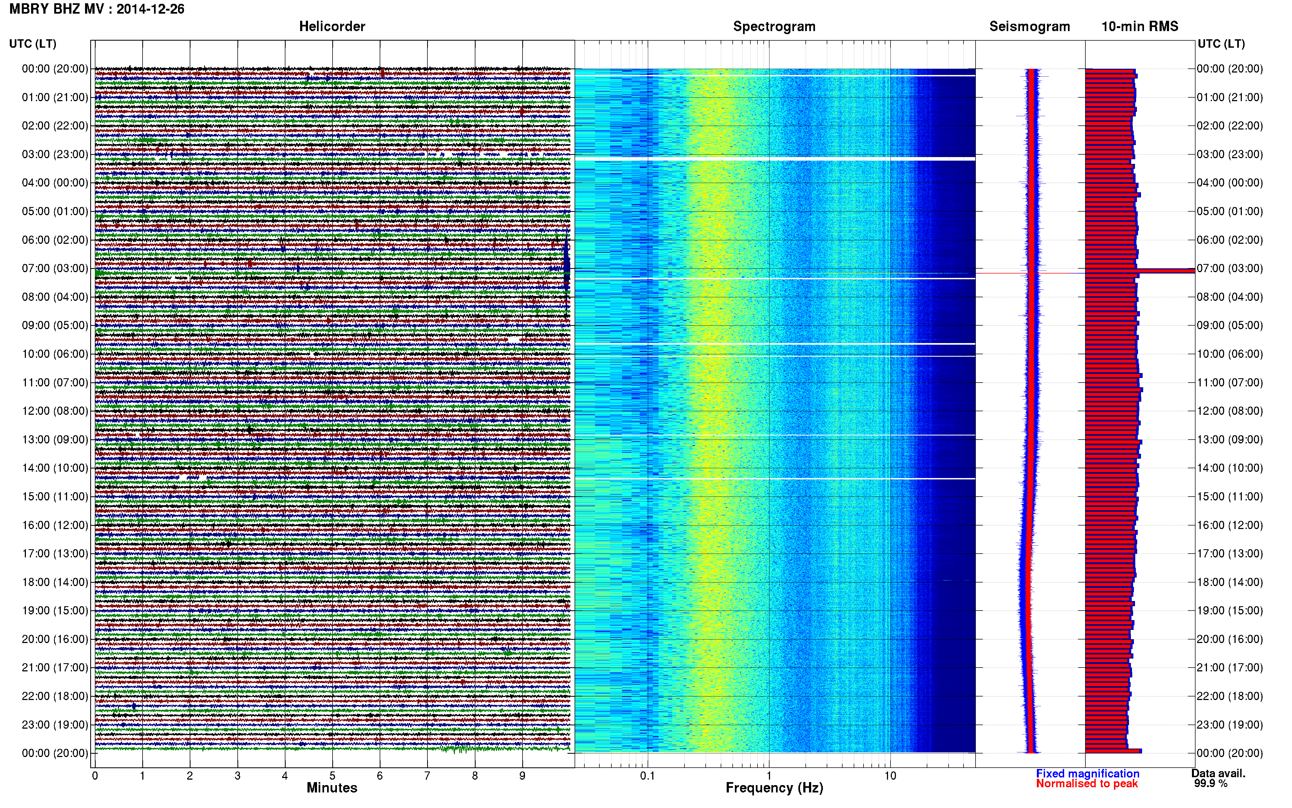Click "13:00 (09:00)" on the right time axis

(1230, 439)
